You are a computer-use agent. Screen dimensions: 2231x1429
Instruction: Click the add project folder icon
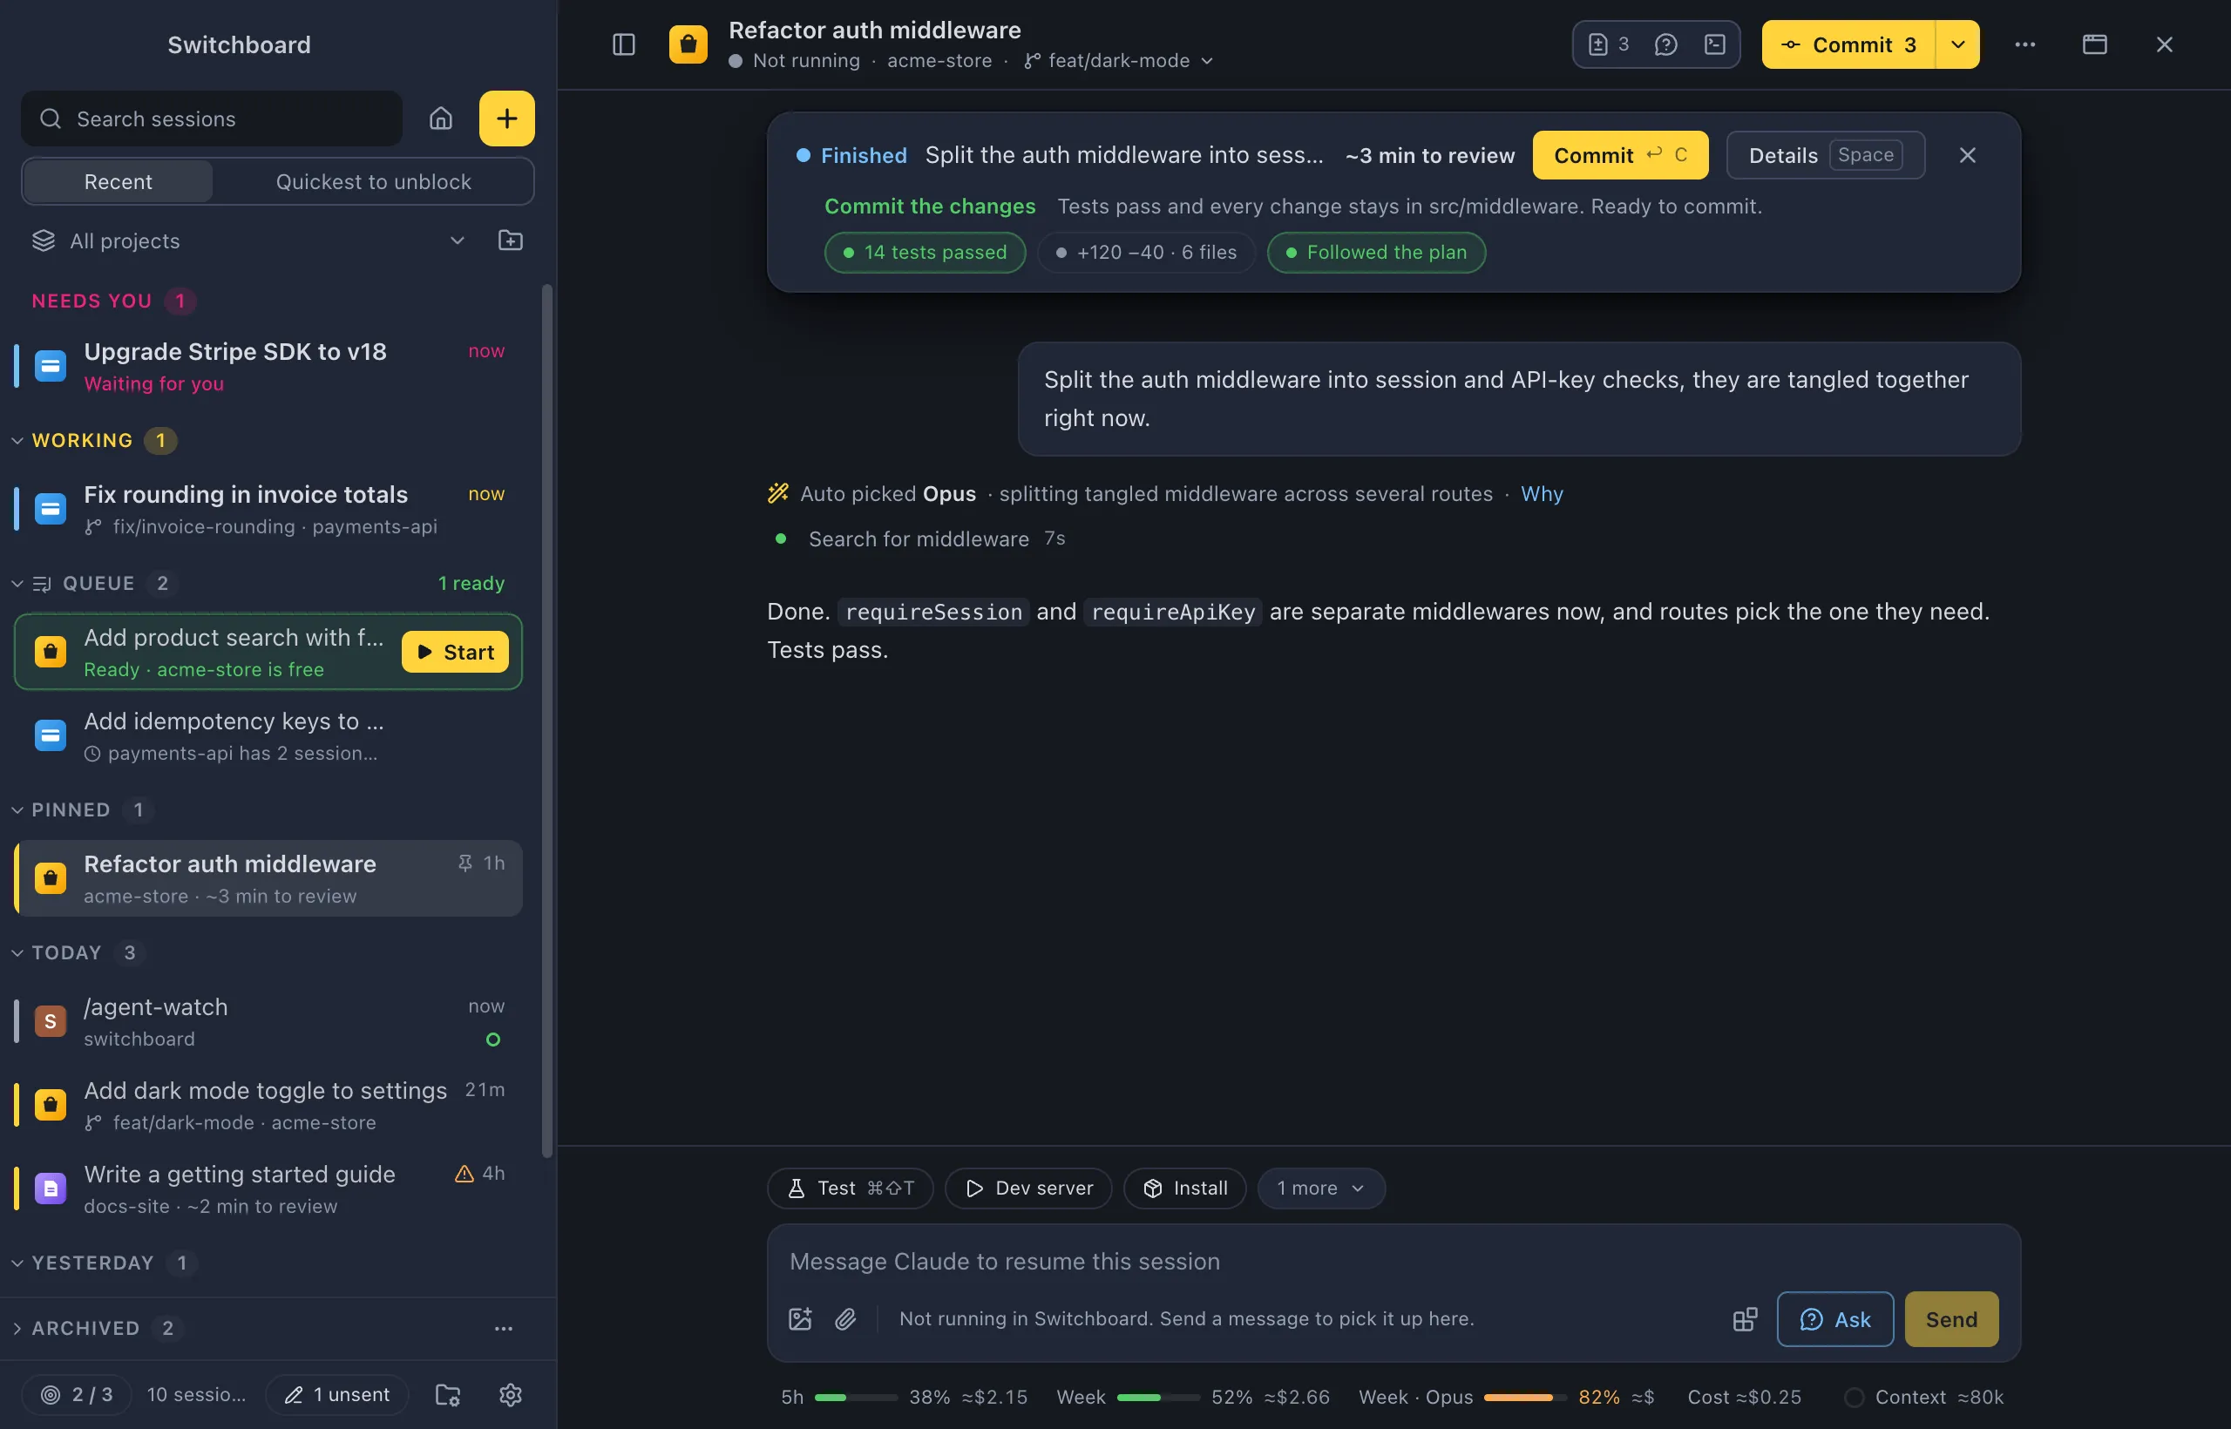point(511,240)
